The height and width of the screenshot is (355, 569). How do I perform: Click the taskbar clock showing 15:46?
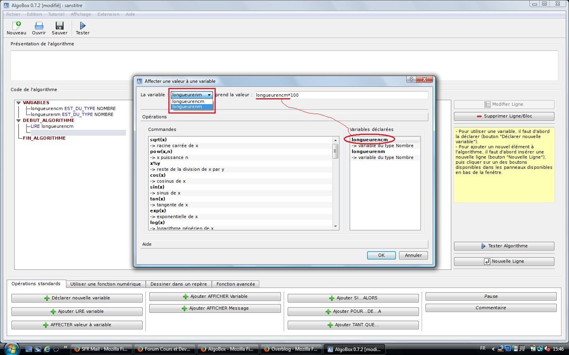click(558, 349)
